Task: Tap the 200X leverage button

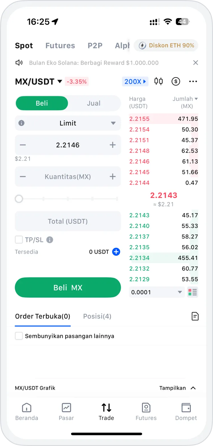Action: [x=135, y=81]
